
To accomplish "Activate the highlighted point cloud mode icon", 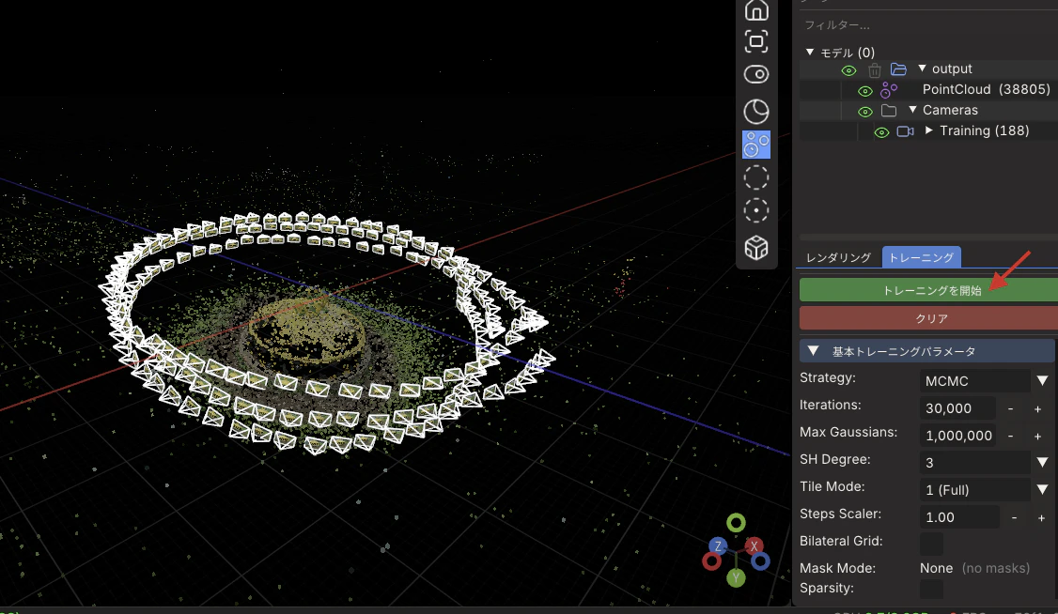I will click(756, 145).
